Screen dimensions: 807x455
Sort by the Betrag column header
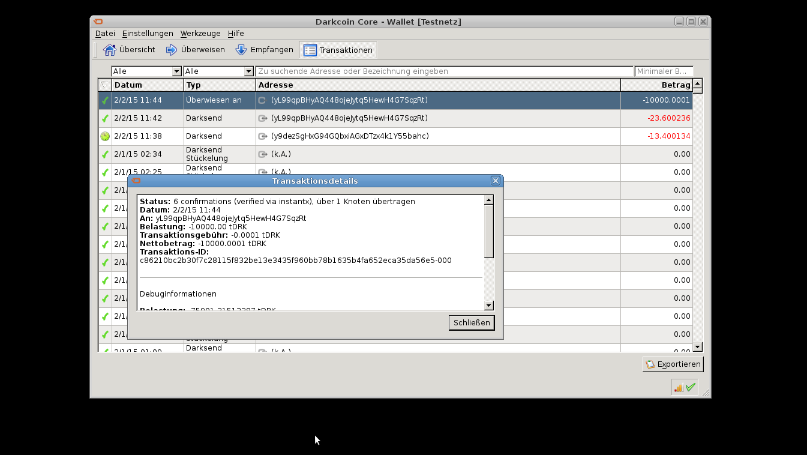(656, 85)
